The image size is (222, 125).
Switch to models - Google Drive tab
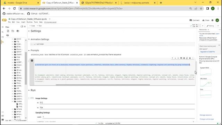[x=17, y=3]
